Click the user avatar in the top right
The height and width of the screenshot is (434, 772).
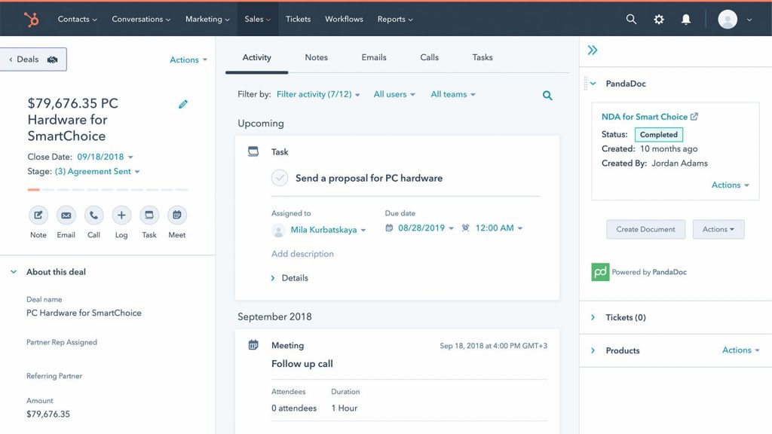[x=725, y=20]
